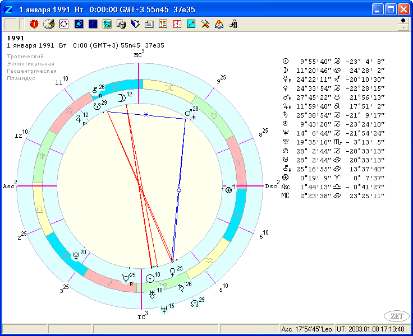Click the 'Геоцентрическая' setting label
Screen dimensions: 413x336
coord(31,71)
